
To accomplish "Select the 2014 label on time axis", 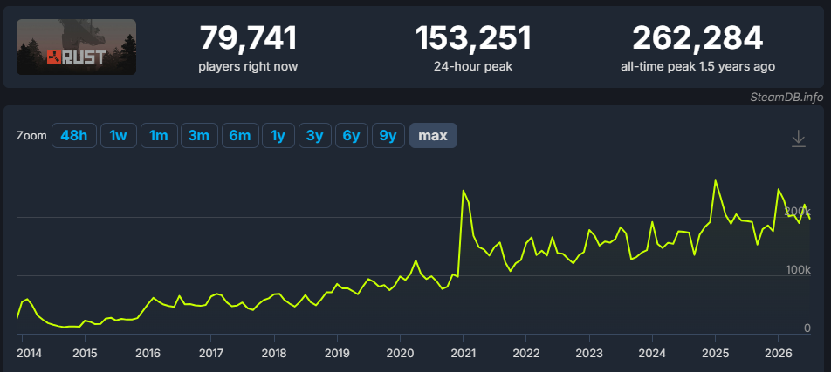I will (x=30, y=353).
